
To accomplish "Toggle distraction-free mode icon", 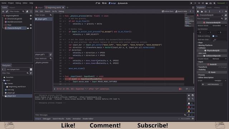I will point(193,8).
